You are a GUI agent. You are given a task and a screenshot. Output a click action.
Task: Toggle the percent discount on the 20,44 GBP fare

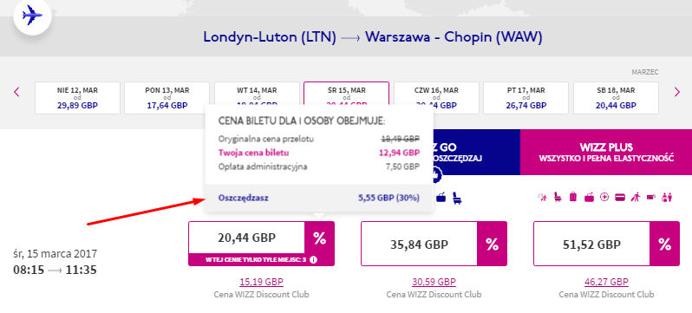pos(319,238)
